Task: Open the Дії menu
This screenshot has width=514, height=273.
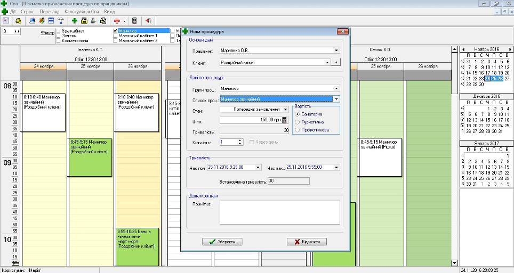Action: [x=13, y=12]
